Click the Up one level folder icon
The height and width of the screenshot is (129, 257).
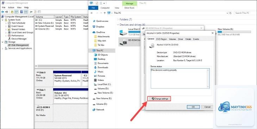point(12,12)
